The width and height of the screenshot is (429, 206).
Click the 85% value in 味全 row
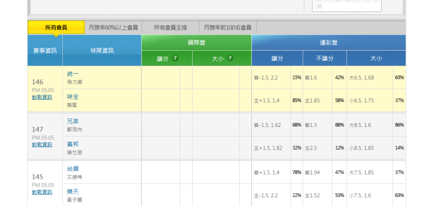click(297, 101)
